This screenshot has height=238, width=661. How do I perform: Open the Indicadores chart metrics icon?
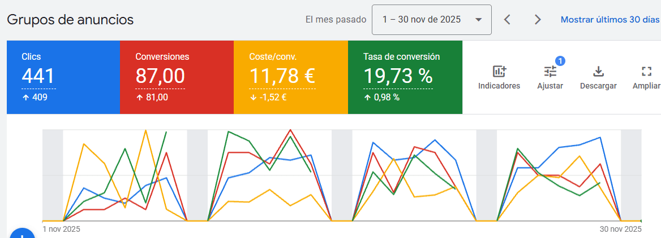coord(499,72)
